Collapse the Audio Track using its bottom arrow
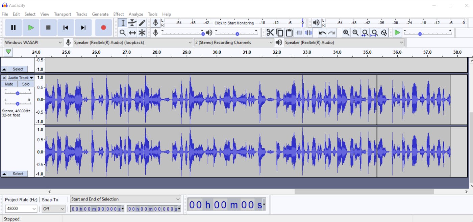The image size is (473, 222). 4,174
